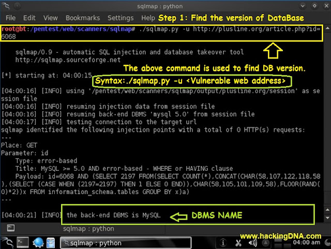Click the lowest scrollbar down arrow
The height and width of the screenshot is (249, 331).
coord(327,217)
